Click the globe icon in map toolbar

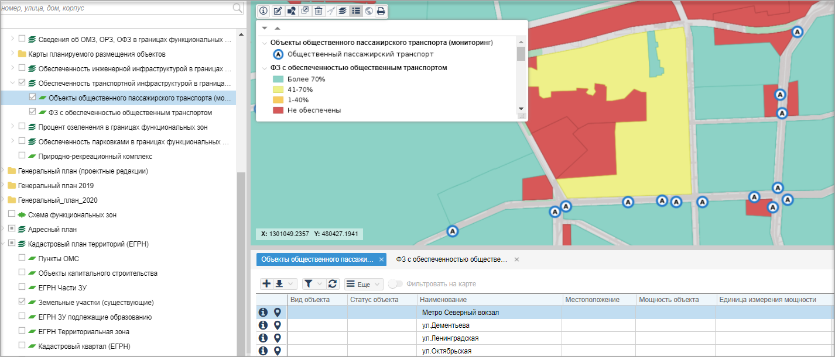tap(368, 11)
